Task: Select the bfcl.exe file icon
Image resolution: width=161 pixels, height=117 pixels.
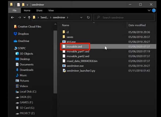Action: (x=64, y=42)
